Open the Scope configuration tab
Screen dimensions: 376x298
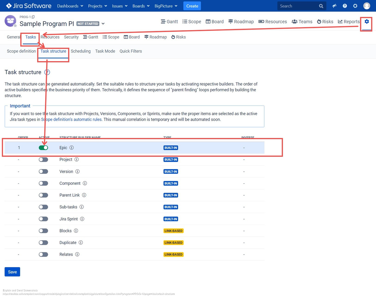111,37
